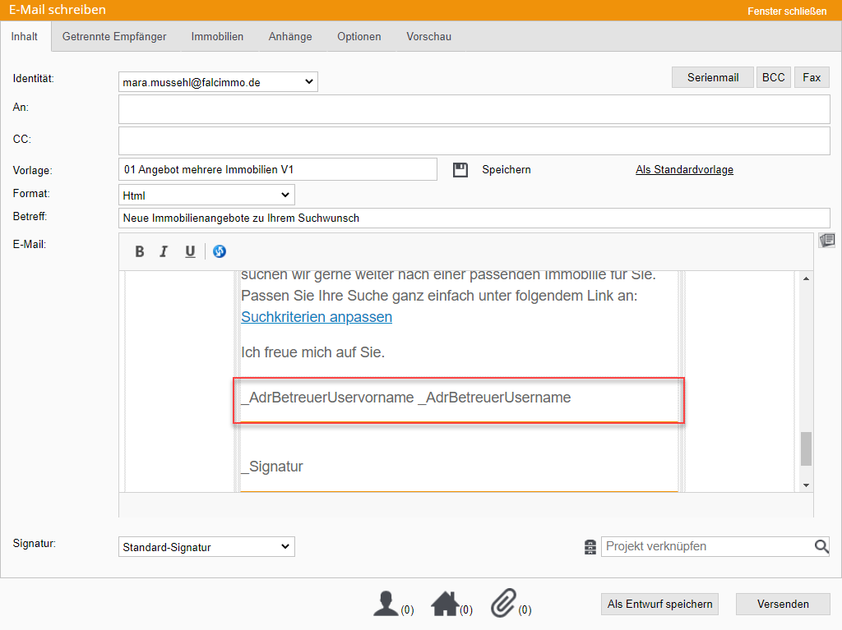Click the floppy disk save template icon
Screen dimensions: 842x630
pyautogui.click(x=460, y=170)
